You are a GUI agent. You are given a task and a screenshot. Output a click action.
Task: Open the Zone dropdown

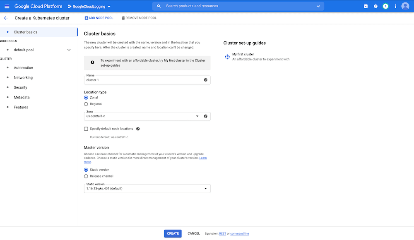tap(197, 116)
